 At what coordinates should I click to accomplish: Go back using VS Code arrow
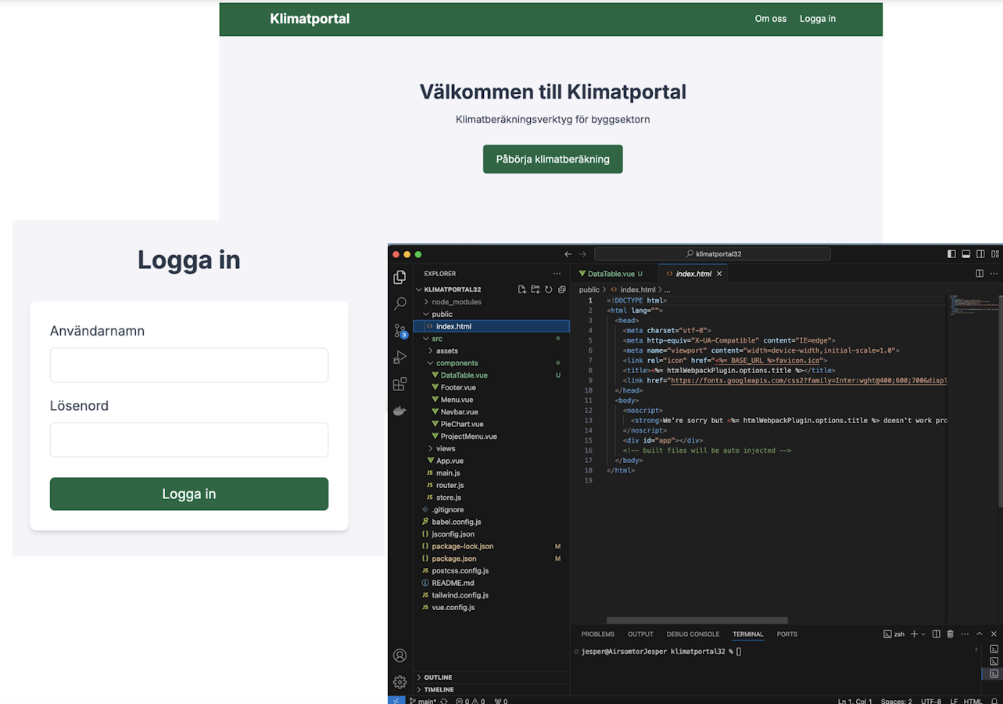[x=568, y=254]
